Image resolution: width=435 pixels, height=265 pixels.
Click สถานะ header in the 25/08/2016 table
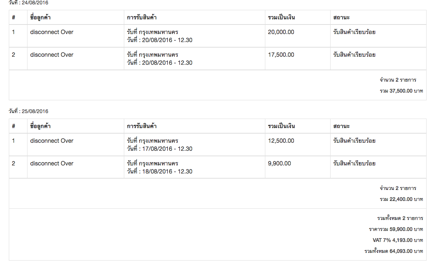(x=341, y=126)
